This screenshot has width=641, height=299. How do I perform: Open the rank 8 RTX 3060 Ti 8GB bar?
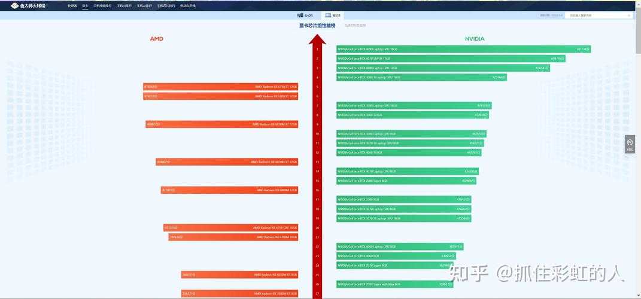pos(412,115)
